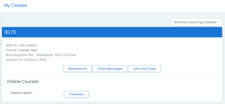The width and height of the screenshot is (225, 104).
Task: Open Browse Coaching Classes
Action: tap(194, 22)
